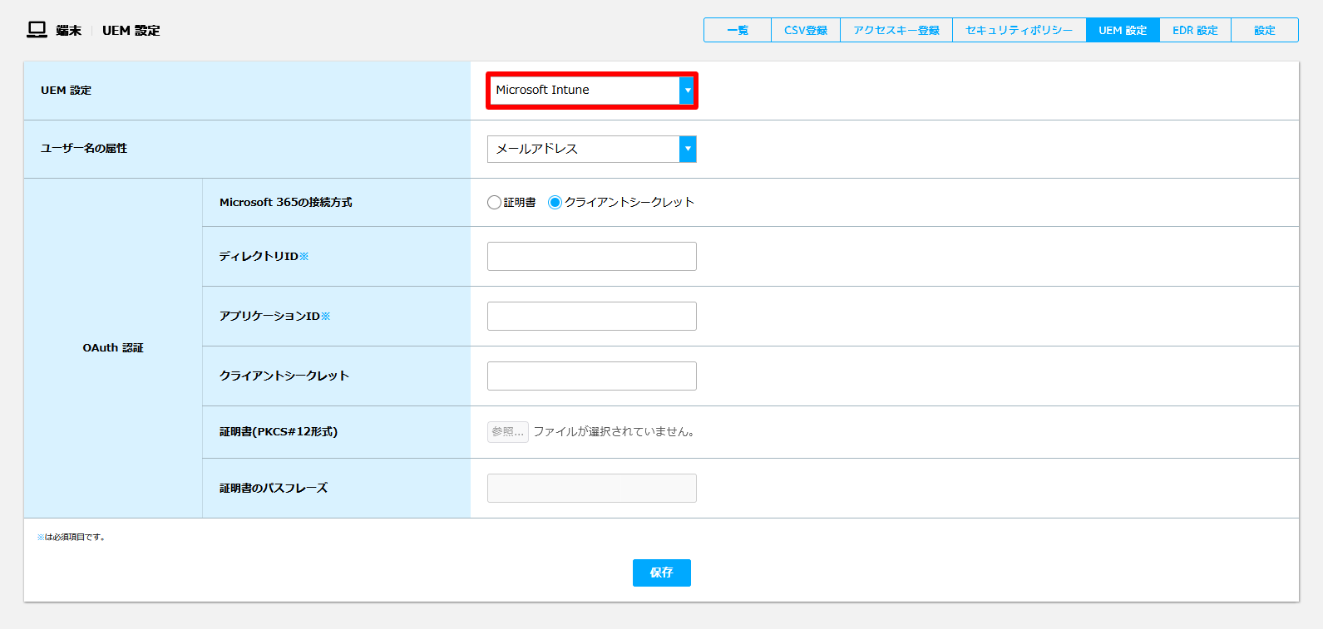This screenshot has height=629, width=1323.
Task: Click the Microsoft 365の接続方式 label
Action: (x=285, y=202)
